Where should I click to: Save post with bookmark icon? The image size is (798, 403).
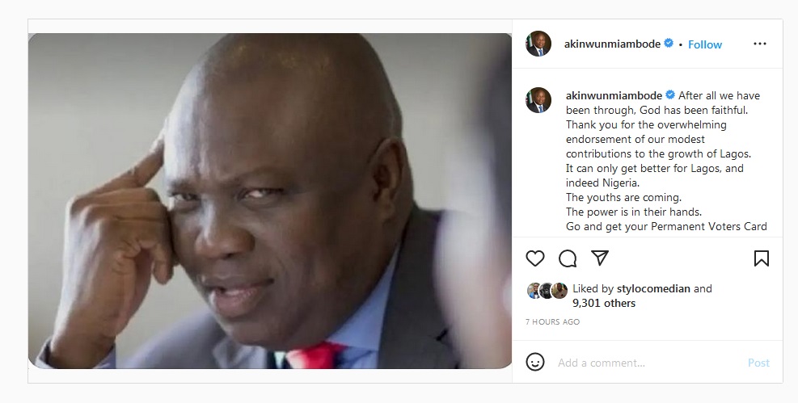coord(762,258)
